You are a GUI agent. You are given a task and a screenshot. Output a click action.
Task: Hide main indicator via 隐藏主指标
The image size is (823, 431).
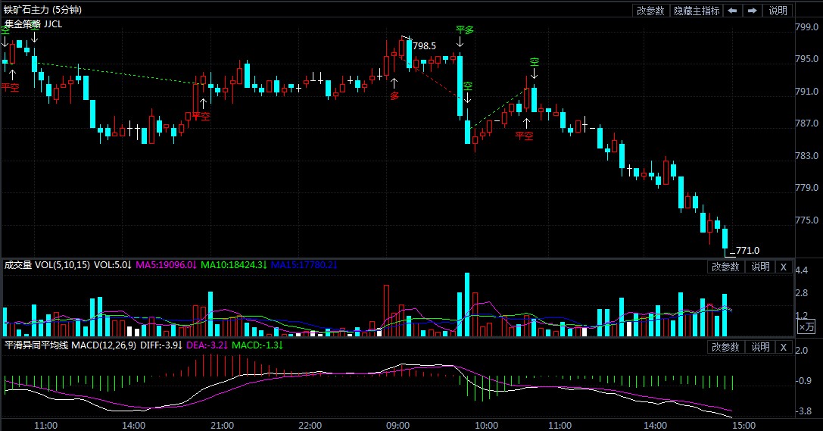(x=697, y=11)
